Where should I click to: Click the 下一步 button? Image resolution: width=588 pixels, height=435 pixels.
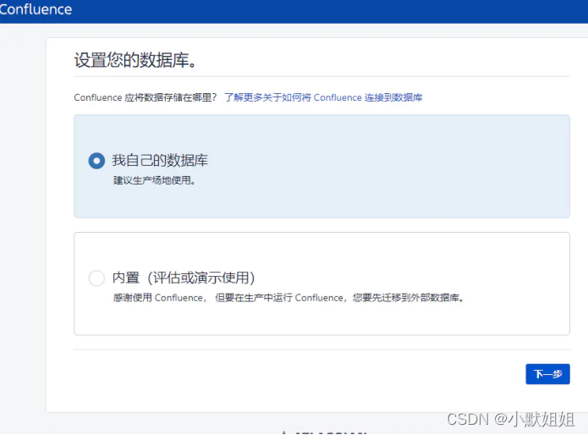click(547, 374)
